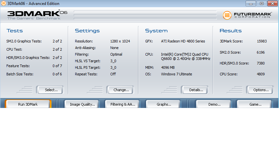Click the HLSL PS Target label
This screenshot has width=279, height=158.
[87, 67]
